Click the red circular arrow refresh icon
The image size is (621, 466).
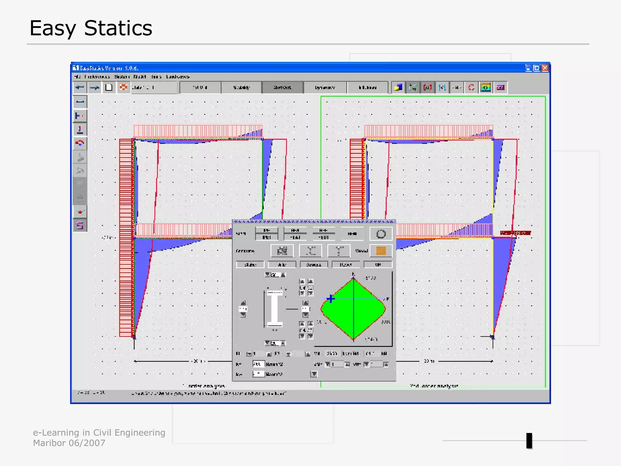point(471,87)
